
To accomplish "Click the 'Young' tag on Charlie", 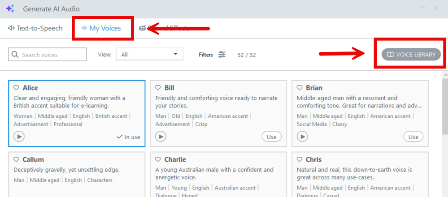I will coord(179,188).
